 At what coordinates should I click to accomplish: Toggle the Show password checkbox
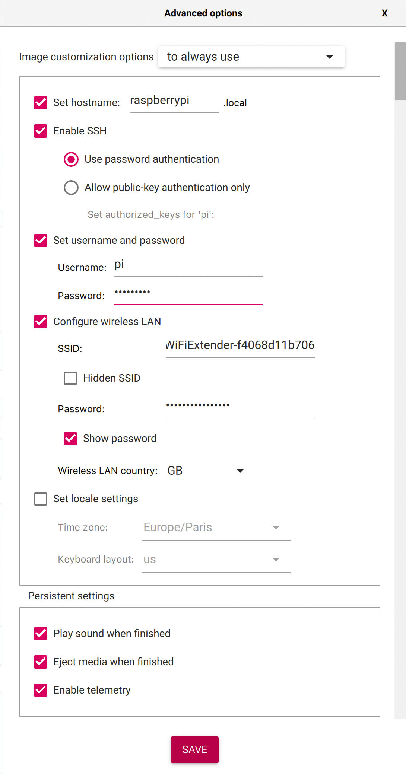point(70,439)
